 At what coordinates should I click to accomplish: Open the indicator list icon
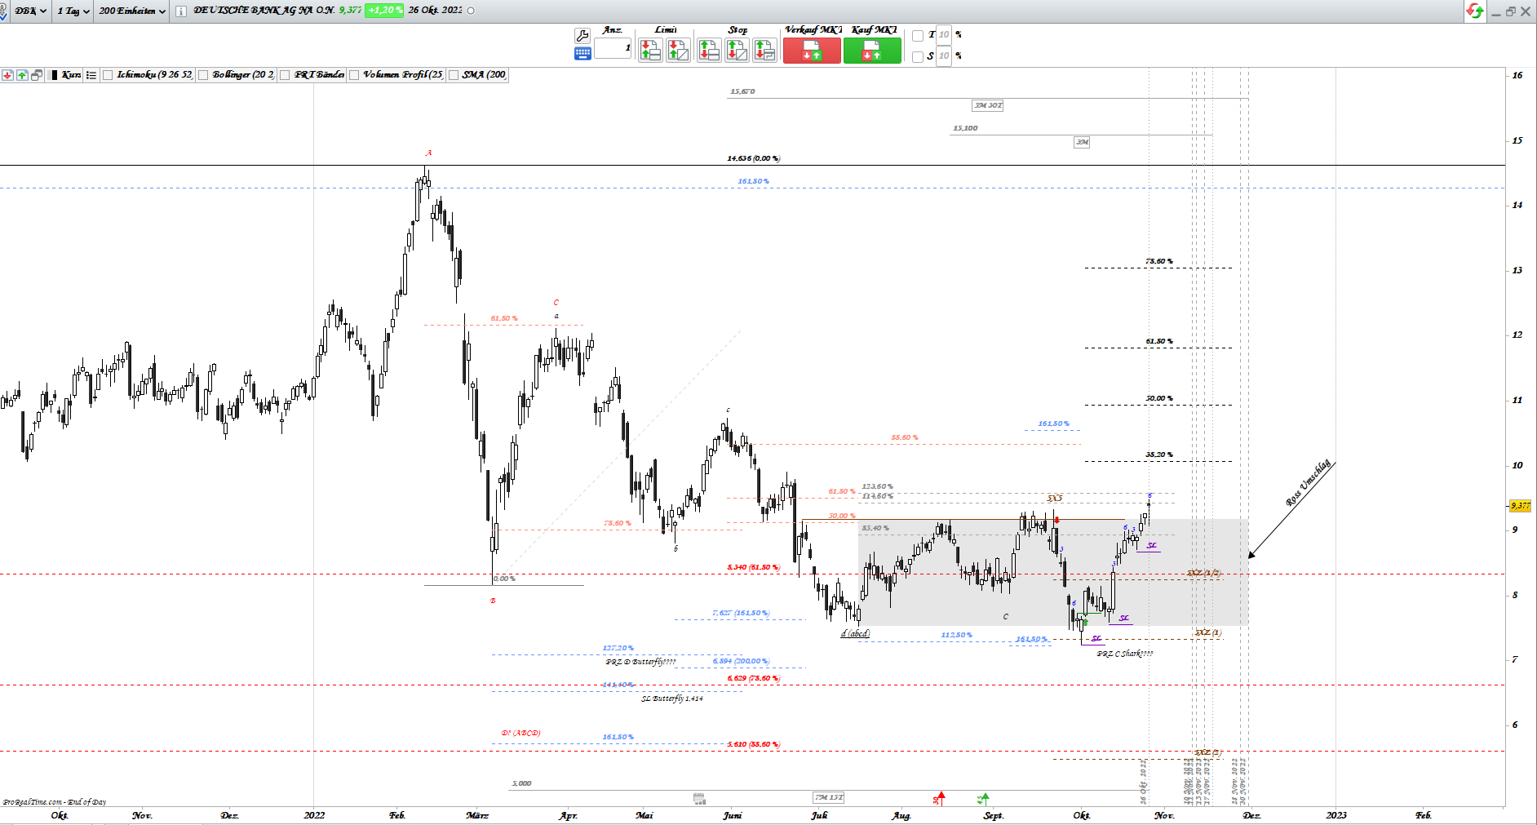pos(91,75)
